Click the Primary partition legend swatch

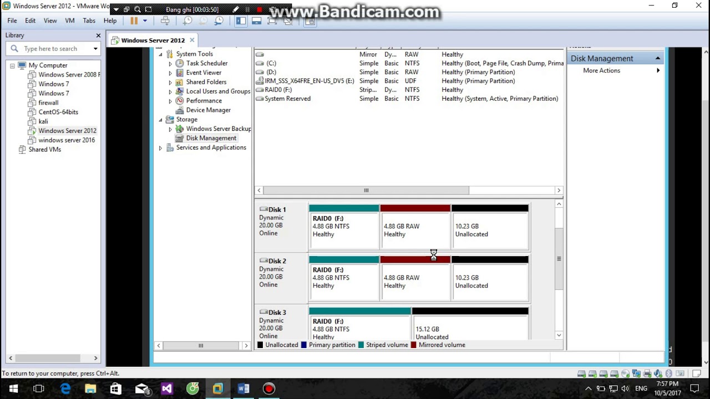point(303,345)
